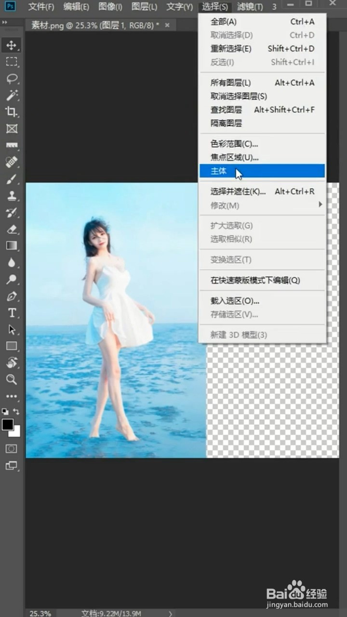347x617 pixels.
Task: Toggle Quick Mask mode icon
Action: coord(11,449)
